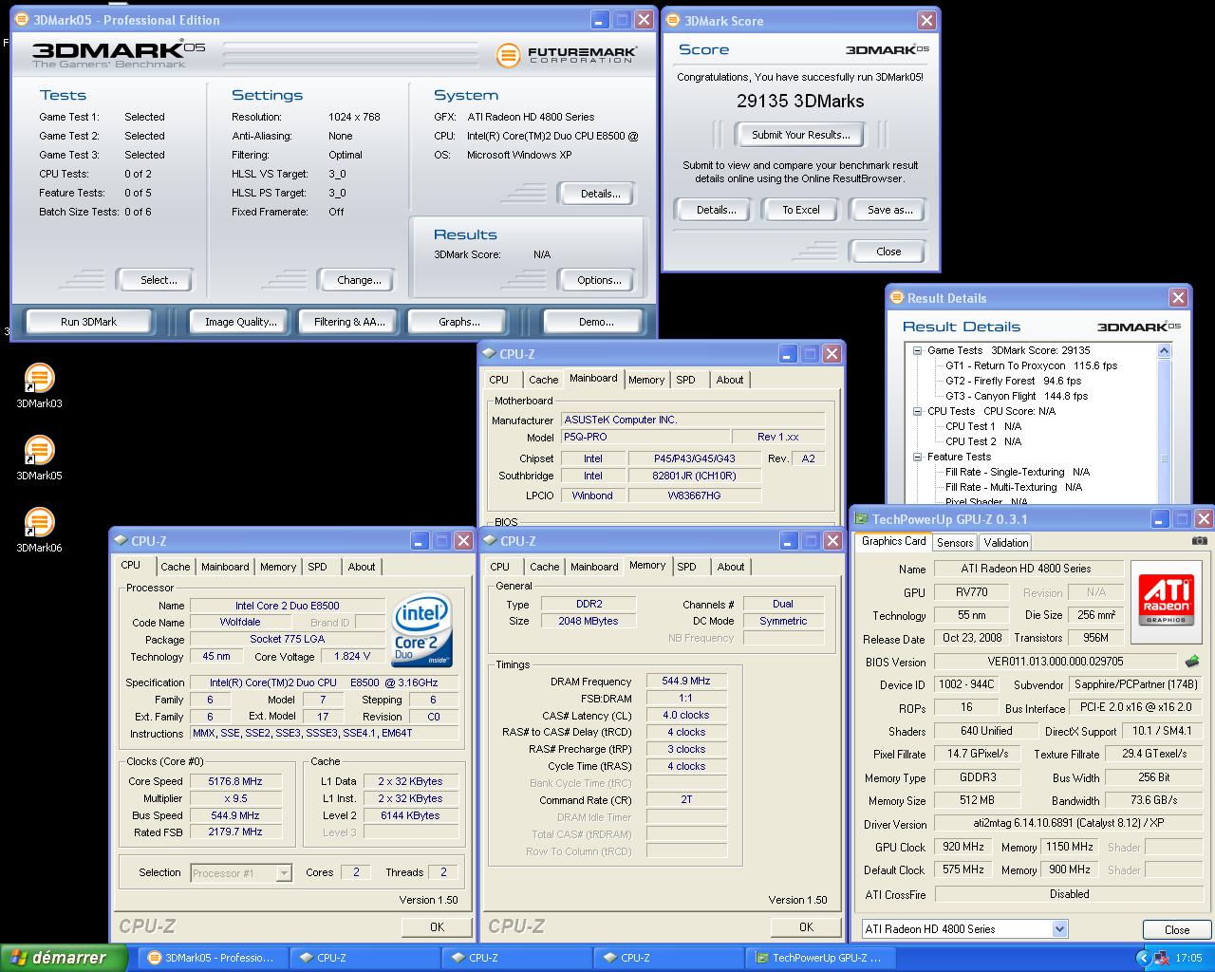Collapse the Game Tests tree node
Screen dimensions: 1215x972
[x=918, y=350]
